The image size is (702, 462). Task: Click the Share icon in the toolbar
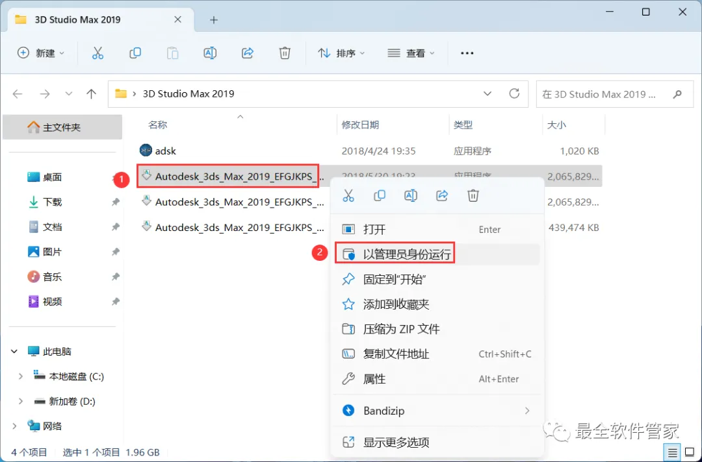click(x=248, y=53)
